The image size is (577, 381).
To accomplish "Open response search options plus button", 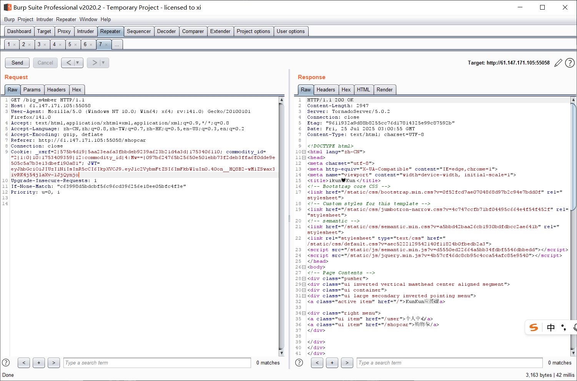I will point(332,363).
